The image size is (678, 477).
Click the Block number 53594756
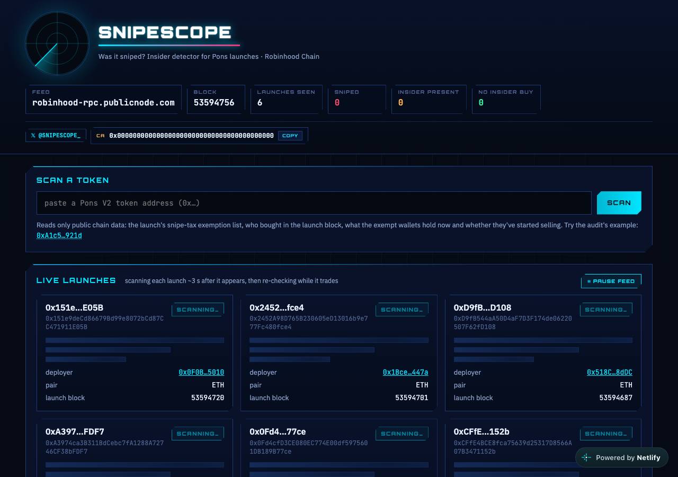click(x=214, y=103)
